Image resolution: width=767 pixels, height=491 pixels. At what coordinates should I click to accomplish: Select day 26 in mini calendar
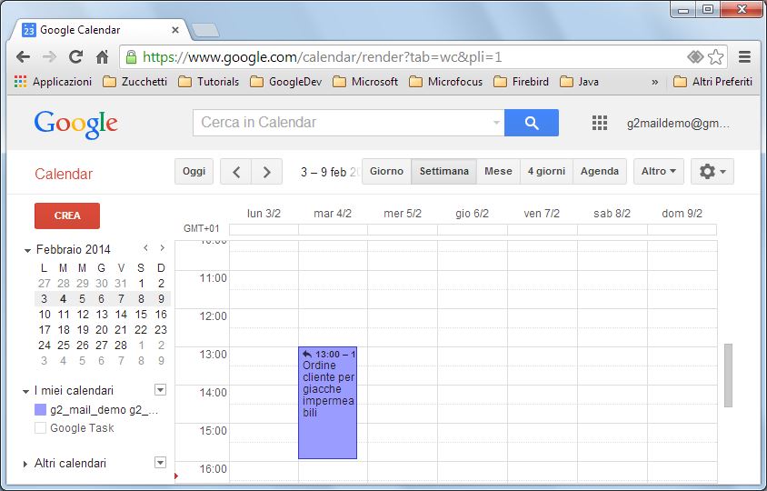(x=83, y=346)
